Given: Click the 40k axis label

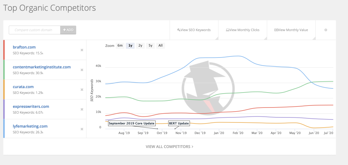Looking at the screenshot, I should pyautogui.click(x=98, y=66).
